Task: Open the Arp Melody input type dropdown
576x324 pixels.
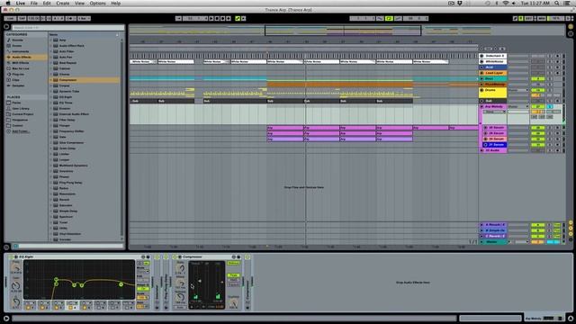Action: pos(518,106)
